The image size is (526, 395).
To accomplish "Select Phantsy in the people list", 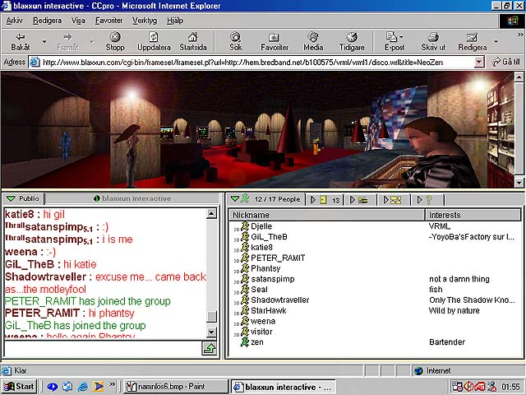I will click(x=265, y=268).
